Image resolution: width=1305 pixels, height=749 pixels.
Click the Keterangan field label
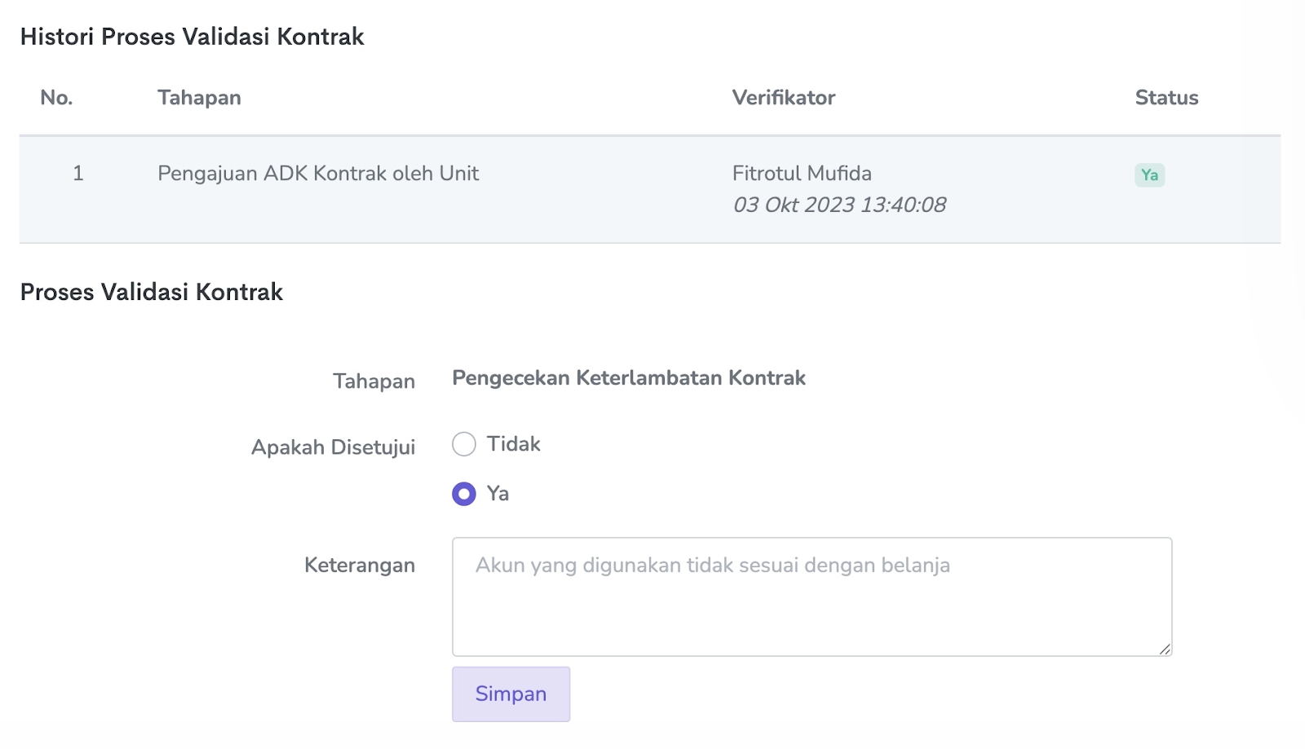point(359,566)
